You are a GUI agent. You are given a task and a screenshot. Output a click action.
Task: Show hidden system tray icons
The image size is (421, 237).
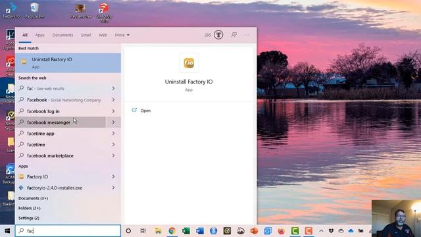(x=321, y=231)
